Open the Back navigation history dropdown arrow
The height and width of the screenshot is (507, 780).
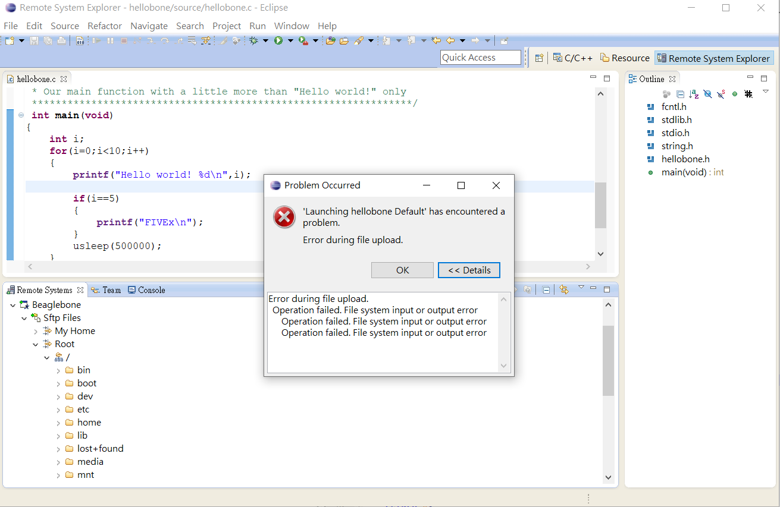462,40
